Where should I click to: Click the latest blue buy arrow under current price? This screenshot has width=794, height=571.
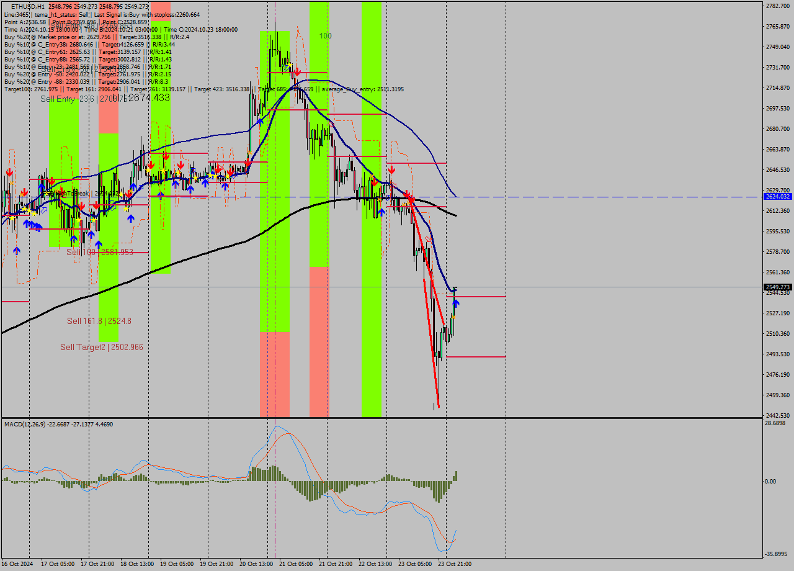pyautogui.click(x=456, y=303)
